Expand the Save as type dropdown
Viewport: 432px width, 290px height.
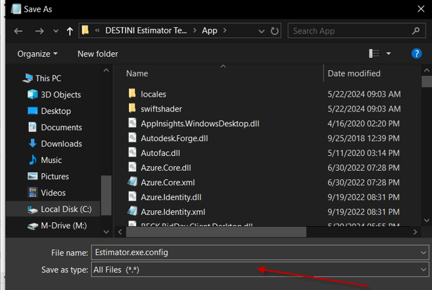pos(423,270)
